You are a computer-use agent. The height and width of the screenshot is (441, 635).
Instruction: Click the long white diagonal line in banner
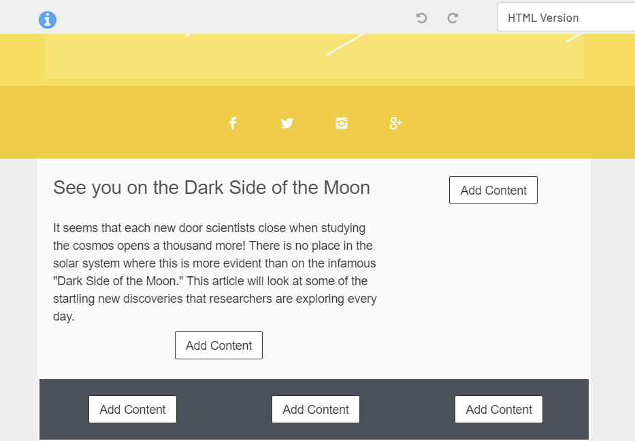point(346,44)
